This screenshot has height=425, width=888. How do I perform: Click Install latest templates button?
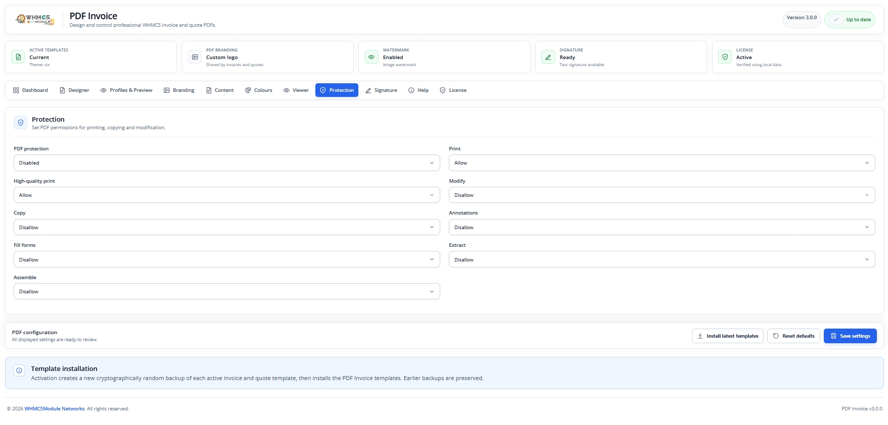pos(728,336)
